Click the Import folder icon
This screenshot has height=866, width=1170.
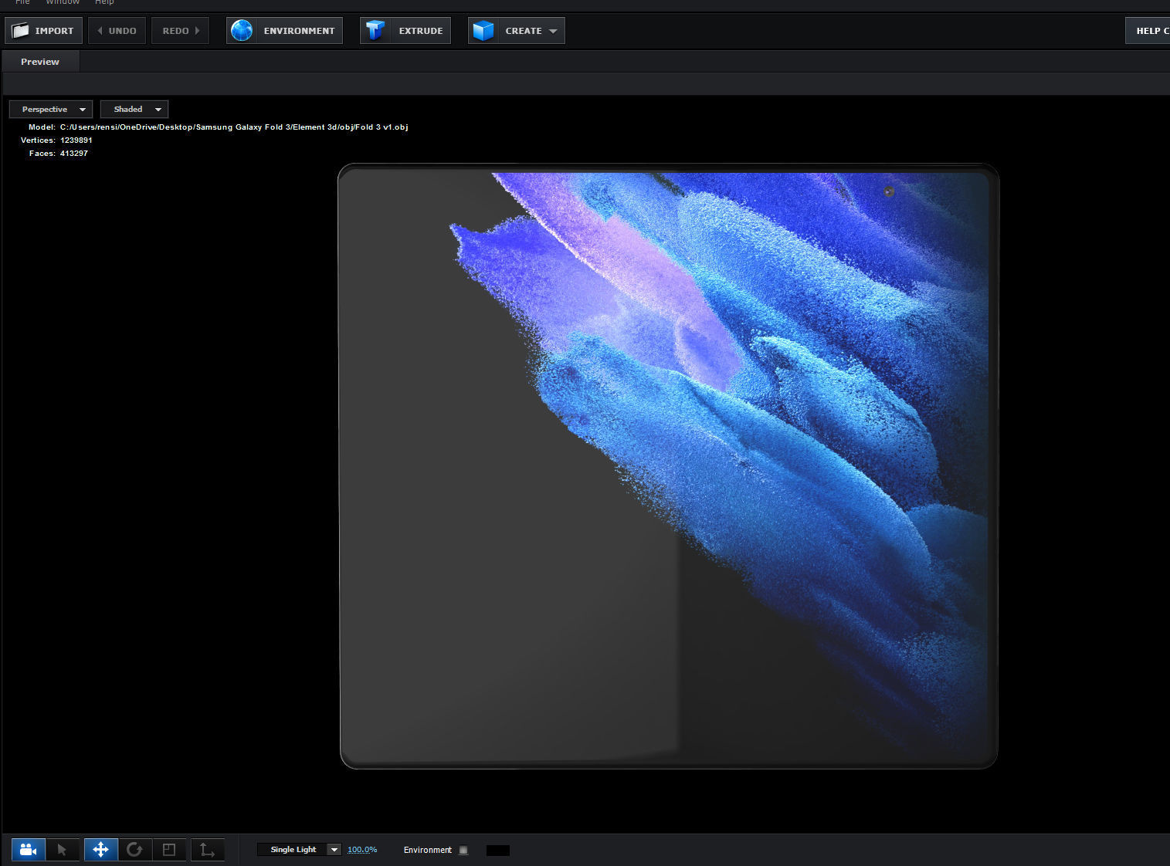click(x=20, y=31)
